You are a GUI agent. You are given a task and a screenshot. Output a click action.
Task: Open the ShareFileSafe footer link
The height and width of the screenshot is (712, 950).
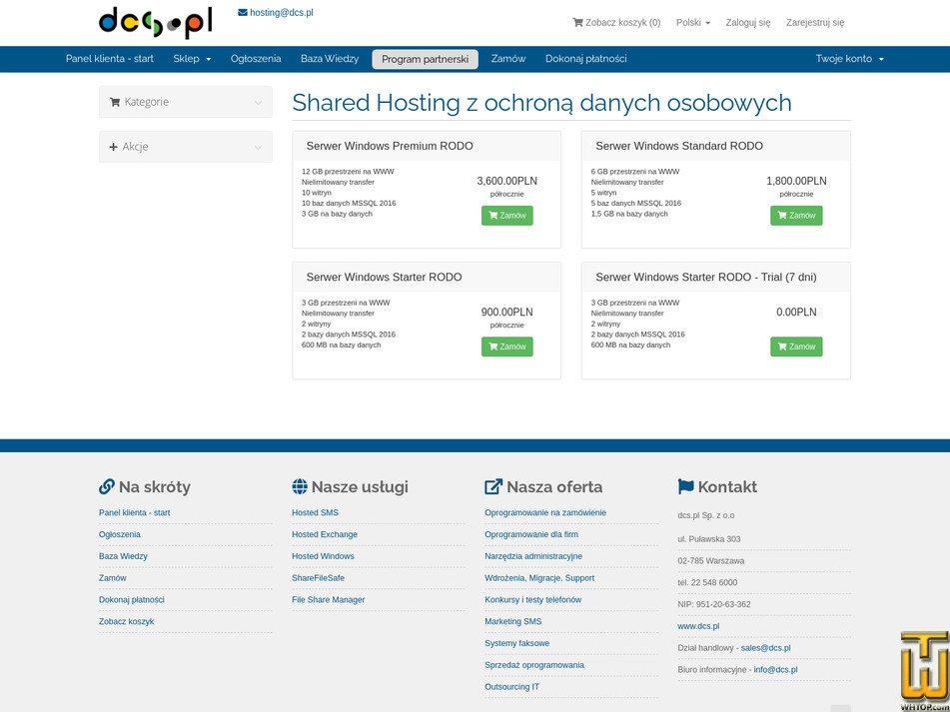(x=318, y=578)
